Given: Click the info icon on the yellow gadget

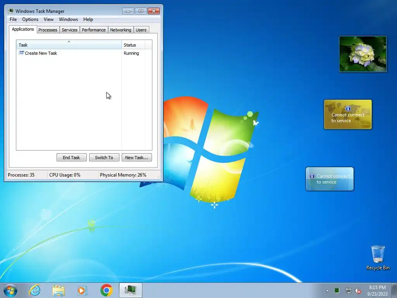Looking at the screenshot, I should click(348, 109).
